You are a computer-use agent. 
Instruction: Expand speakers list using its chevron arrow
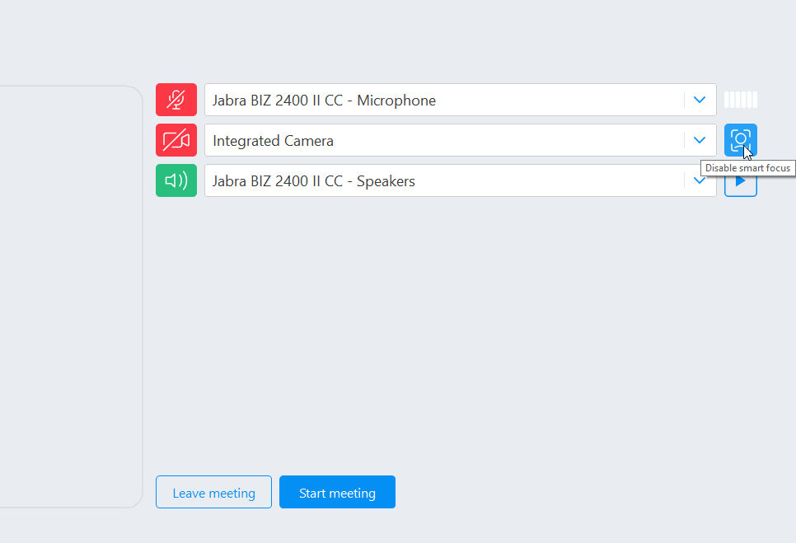[700, 180]
